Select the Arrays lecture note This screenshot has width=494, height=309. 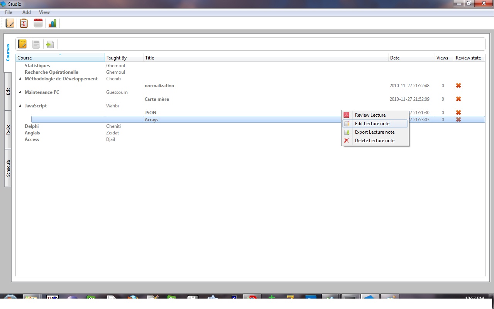click(151, 120)
